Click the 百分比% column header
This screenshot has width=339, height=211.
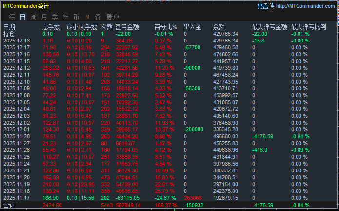[x=166, y=27]
